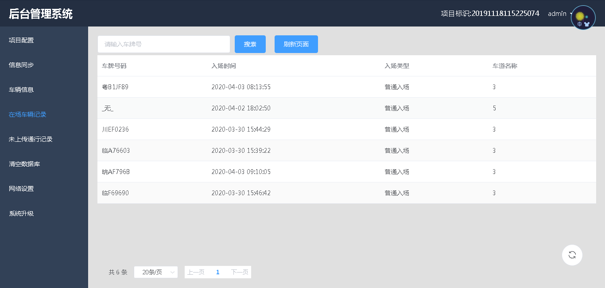Select plate 皖AF796B cell
The image size is (605, 288).
click(116, 172)
